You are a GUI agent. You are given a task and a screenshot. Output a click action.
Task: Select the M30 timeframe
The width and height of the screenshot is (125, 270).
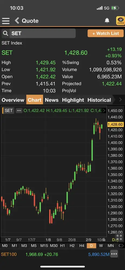tap(54, 246)
